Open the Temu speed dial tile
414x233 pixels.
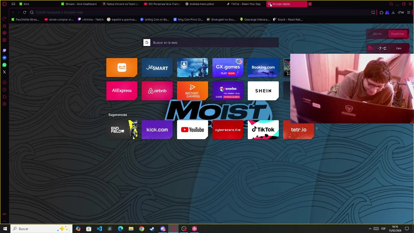(122, 67)
